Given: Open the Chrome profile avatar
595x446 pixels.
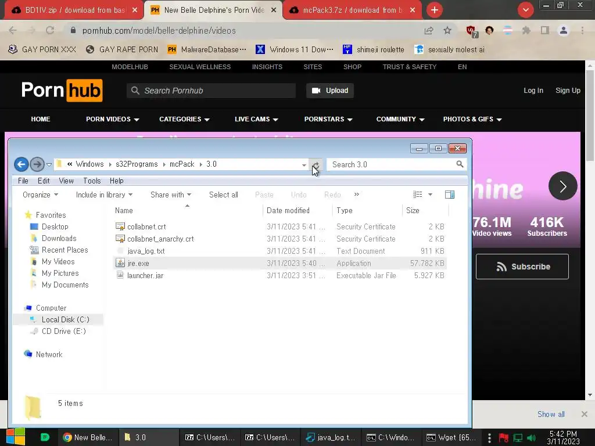Looking at the screenshot, I should pyautogui.click(x=564, y=30).
